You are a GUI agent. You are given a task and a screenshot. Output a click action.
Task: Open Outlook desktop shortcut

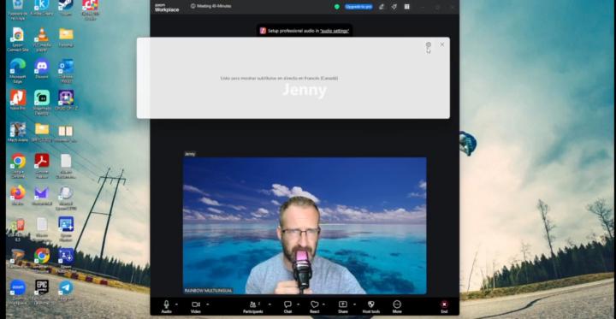click(66, 71)
